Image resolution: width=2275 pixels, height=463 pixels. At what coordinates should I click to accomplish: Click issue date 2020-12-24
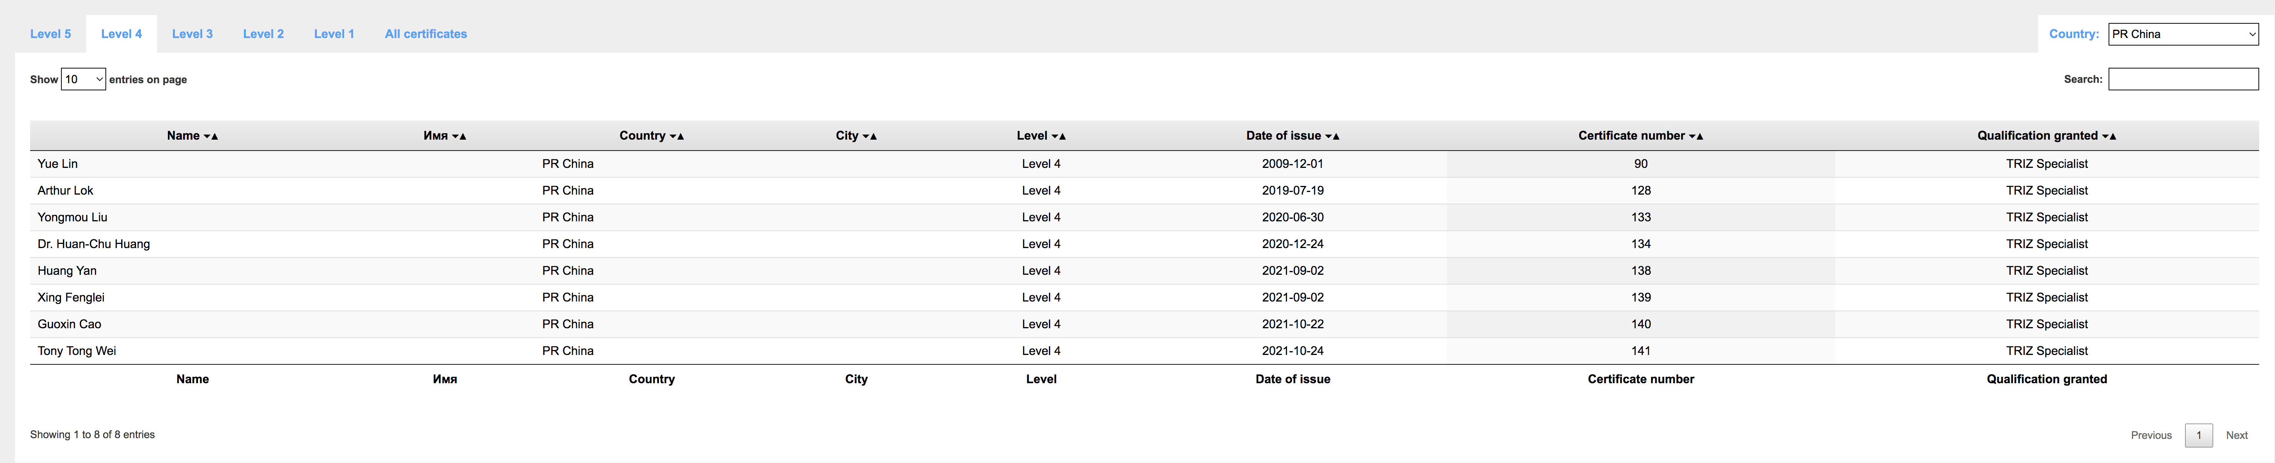pyautogui.click(x=1293, y=244)
